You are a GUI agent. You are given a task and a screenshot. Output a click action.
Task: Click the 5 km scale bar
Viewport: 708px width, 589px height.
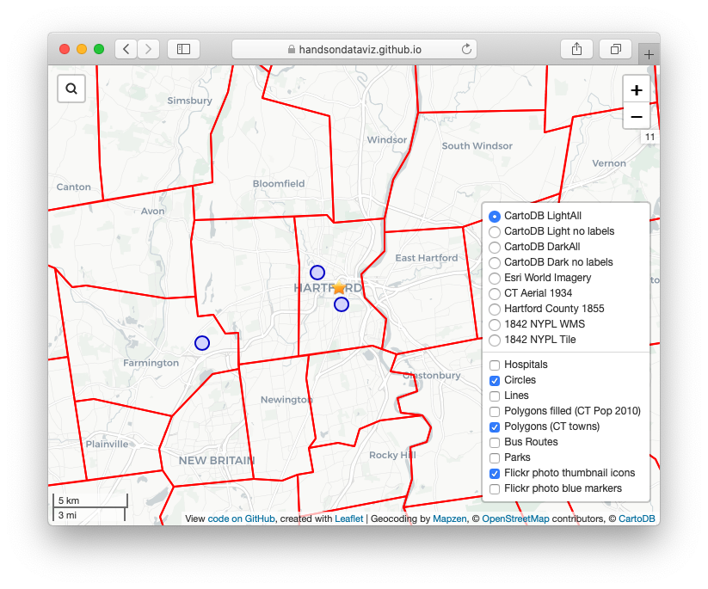[x=90, y=500]
